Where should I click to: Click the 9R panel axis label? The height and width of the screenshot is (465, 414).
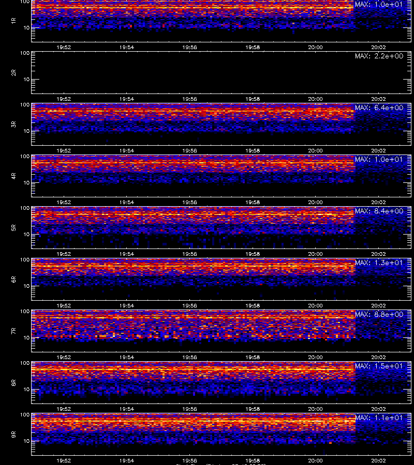13,435
